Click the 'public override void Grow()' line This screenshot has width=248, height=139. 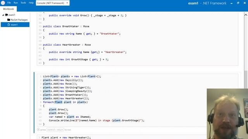coord(88,15)
